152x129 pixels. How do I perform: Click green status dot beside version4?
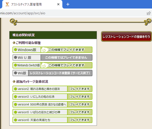point(15,104)
